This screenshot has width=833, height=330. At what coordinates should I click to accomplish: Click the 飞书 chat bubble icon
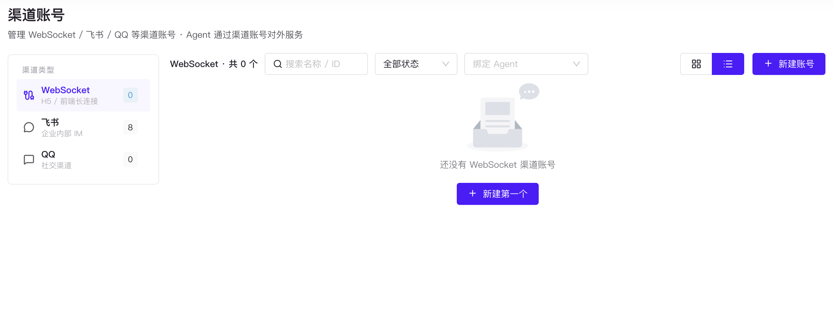[x=29, y=127]
